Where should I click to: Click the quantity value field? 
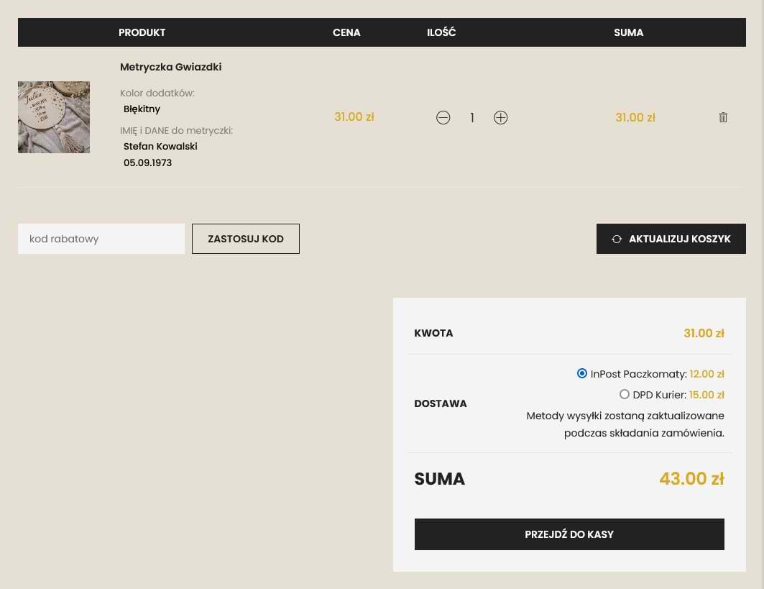tap(472, 118)
